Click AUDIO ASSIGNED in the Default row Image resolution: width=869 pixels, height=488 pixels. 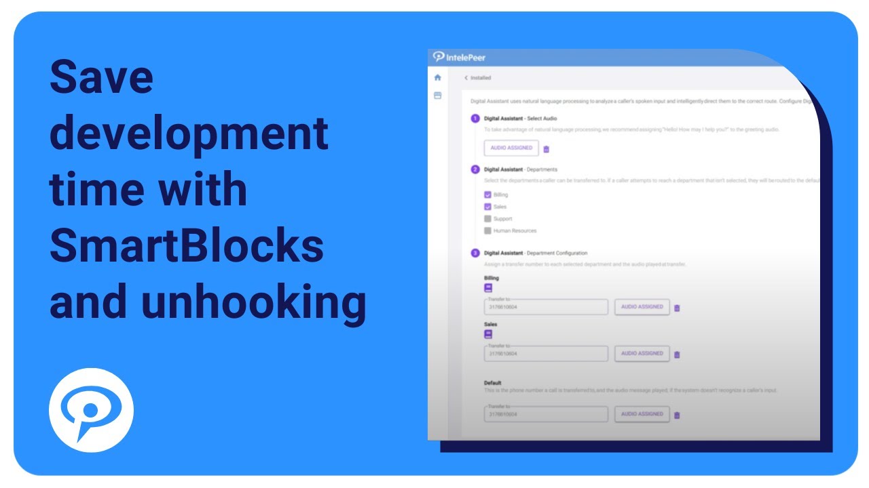point(642,413)
